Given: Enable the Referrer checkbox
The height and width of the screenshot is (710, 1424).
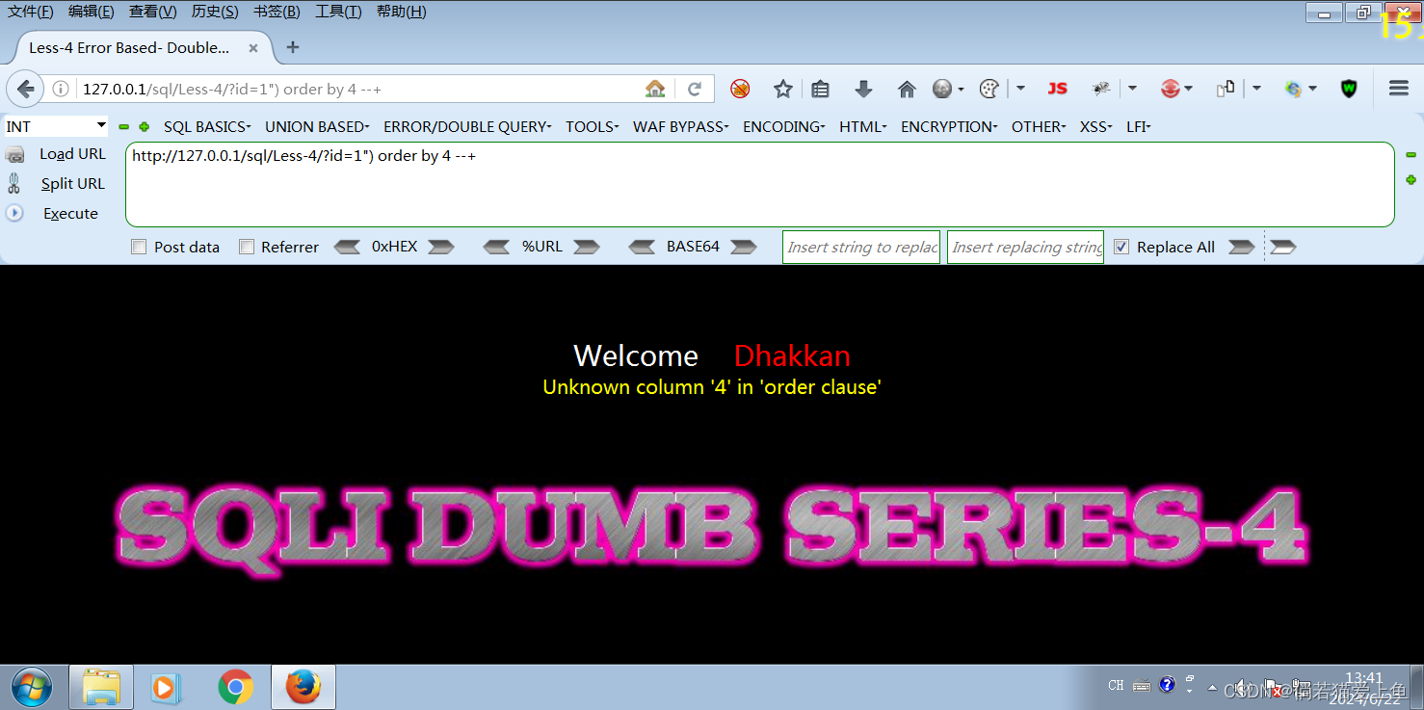Looking at the screenshot, I should tap(246, 247).
